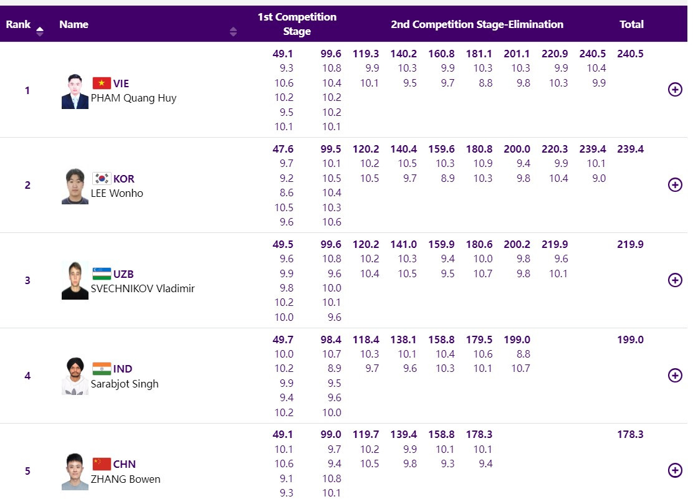The image size is (693, 499).
Task: Click plus icon in ZHANG Bowen row
Action: [674, 470]
